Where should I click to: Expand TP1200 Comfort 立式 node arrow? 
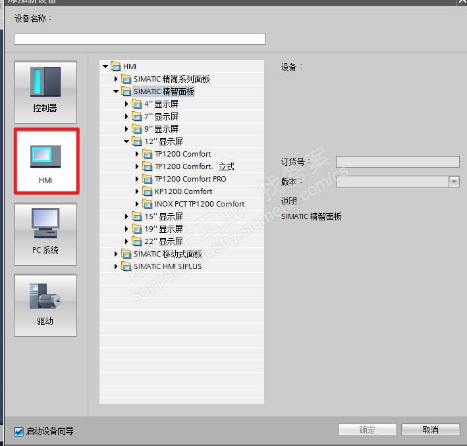137,166
